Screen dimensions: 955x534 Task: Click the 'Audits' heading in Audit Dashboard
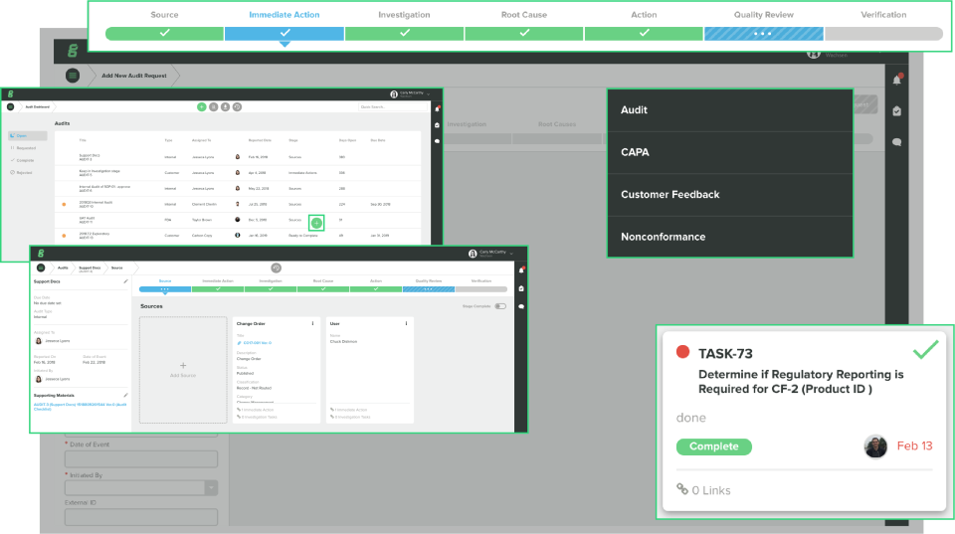(x=62, y=123)
